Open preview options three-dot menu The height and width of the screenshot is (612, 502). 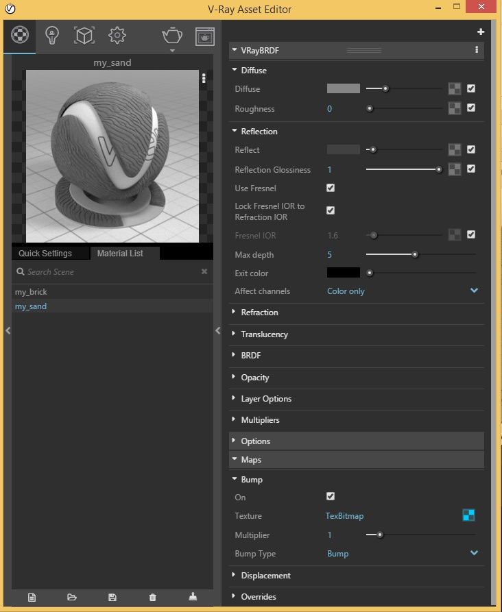tap(204, 78)
